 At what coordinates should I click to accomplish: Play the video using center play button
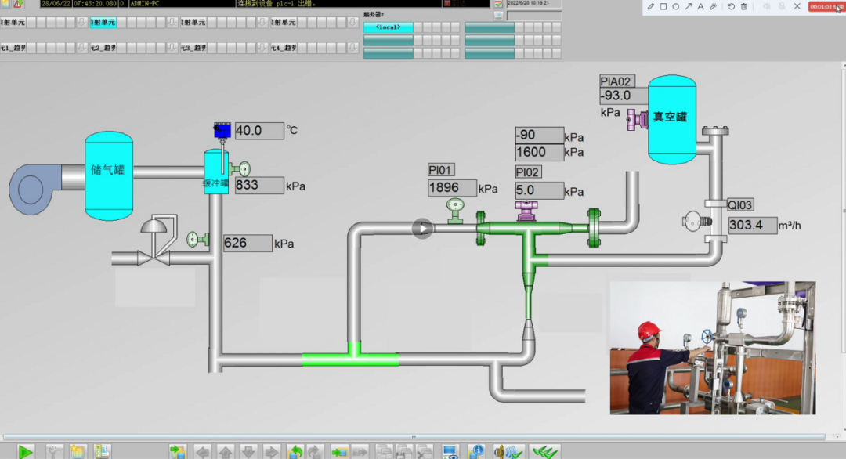pos(422,229)
